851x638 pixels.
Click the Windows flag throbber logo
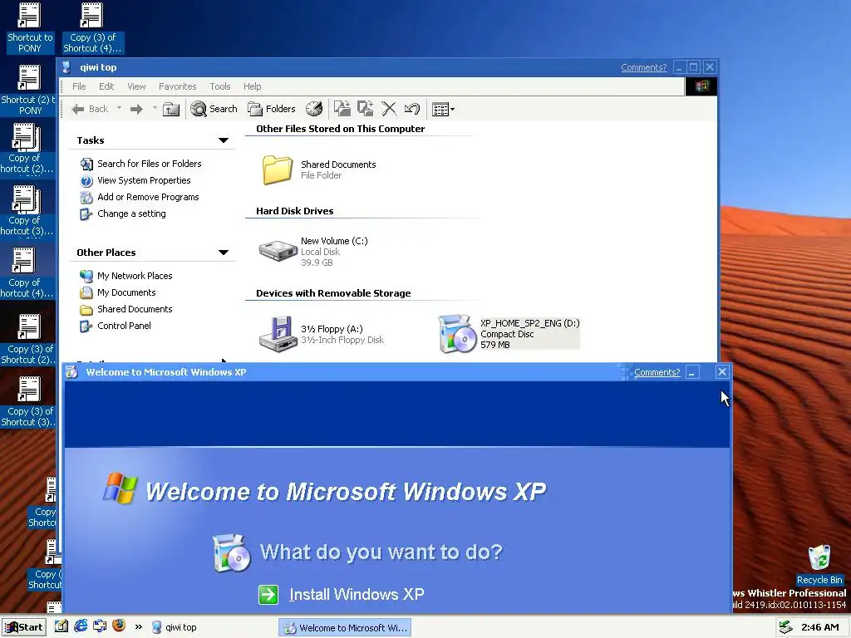pos(701,86)
